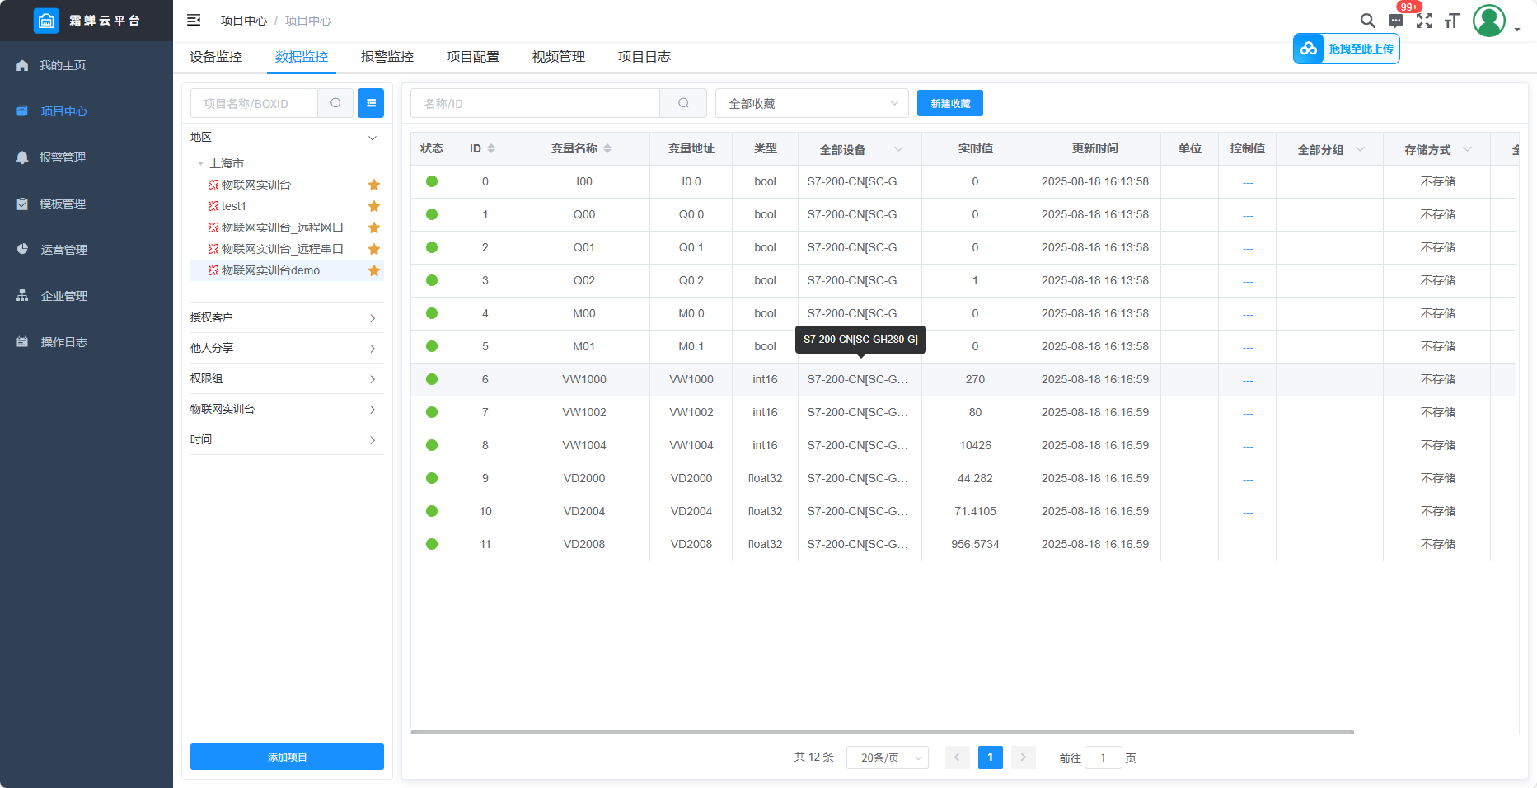Viewport: 1537px width, 788px height.
Task: Click the font size adjustment icon
Action: tap(1452, 21)
